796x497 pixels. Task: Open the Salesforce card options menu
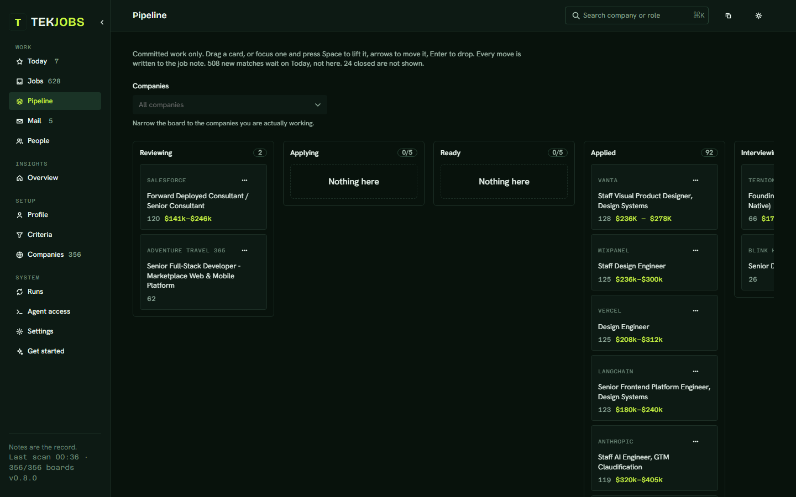pyautogui.click(x=244, y=181)
